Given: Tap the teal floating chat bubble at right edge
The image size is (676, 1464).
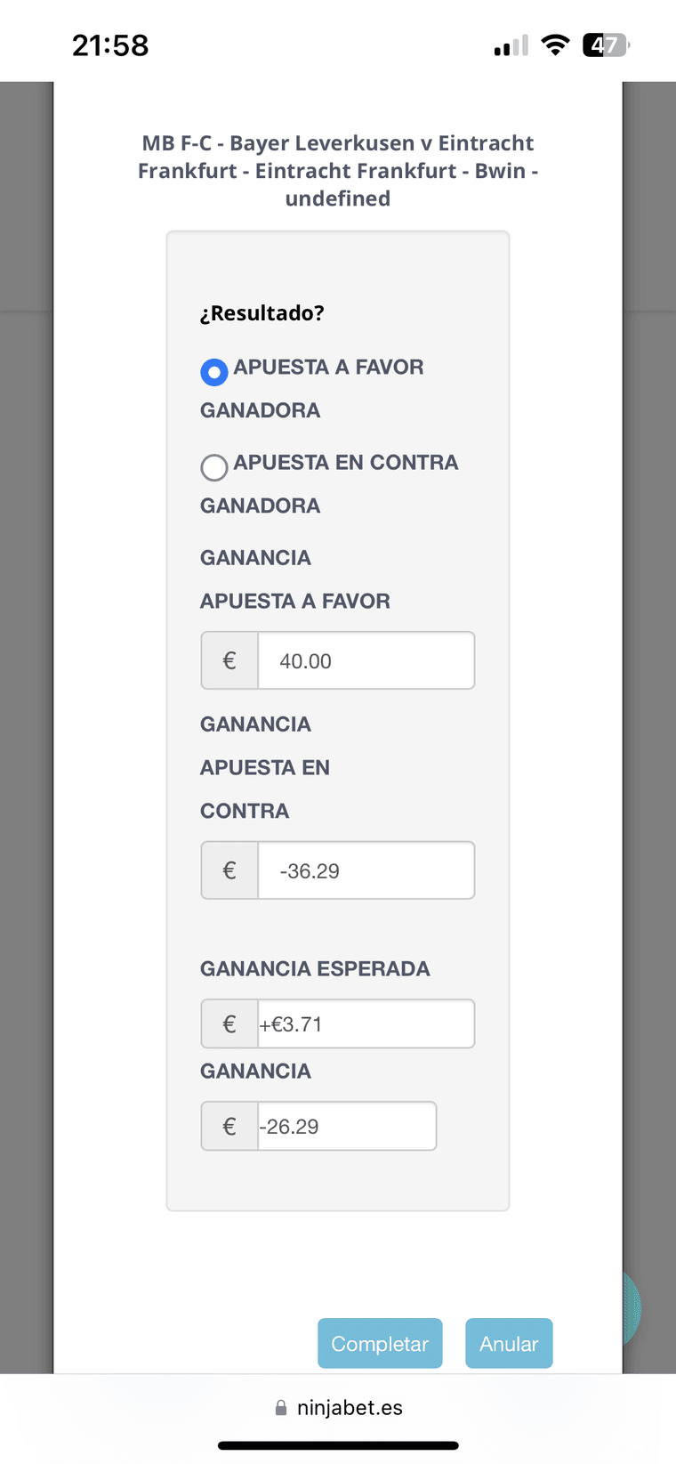Looking at the screenshot, I should (x=632, y=1307).
